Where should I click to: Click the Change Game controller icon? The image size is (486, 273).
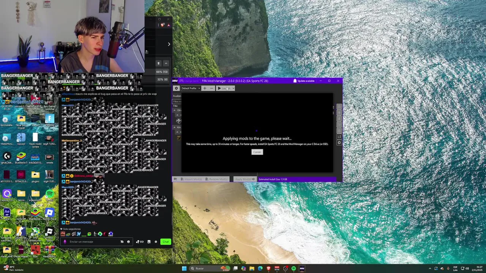pos(181,81)
